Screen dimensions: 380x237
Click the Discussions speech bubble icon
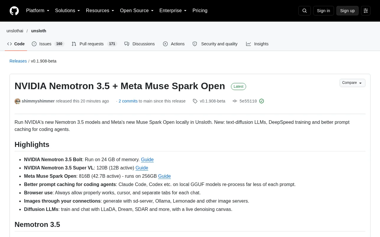pos(127,44)
